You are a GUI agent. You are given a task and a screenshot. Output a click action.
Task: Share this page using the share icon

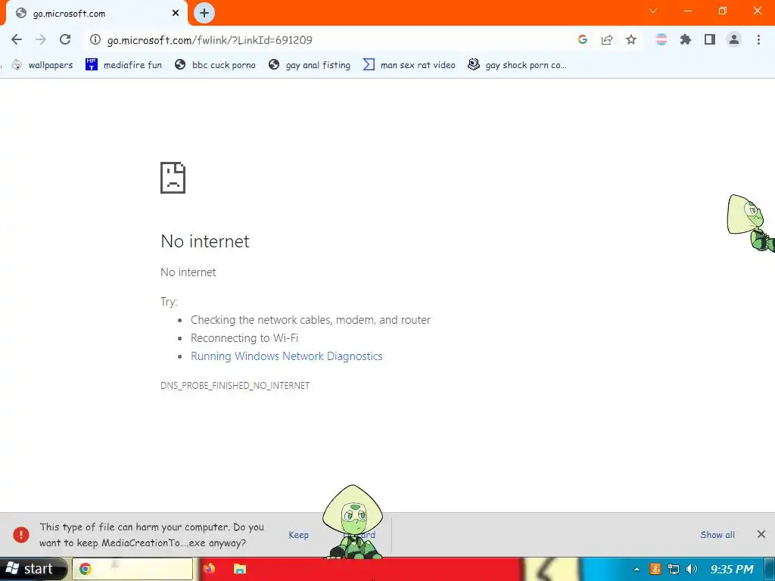(607, 40)
